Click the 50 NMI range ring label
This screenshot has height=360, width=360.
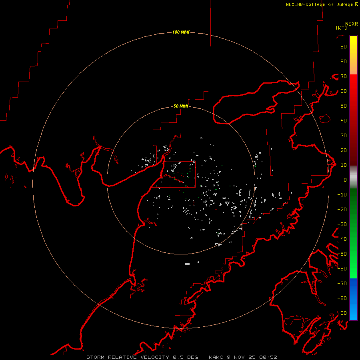pos(181,106)
